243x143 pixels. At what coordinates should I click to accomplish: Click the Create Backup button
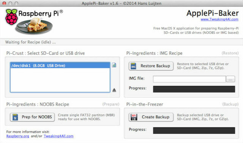pyautogui.click(x=151, y=117)
